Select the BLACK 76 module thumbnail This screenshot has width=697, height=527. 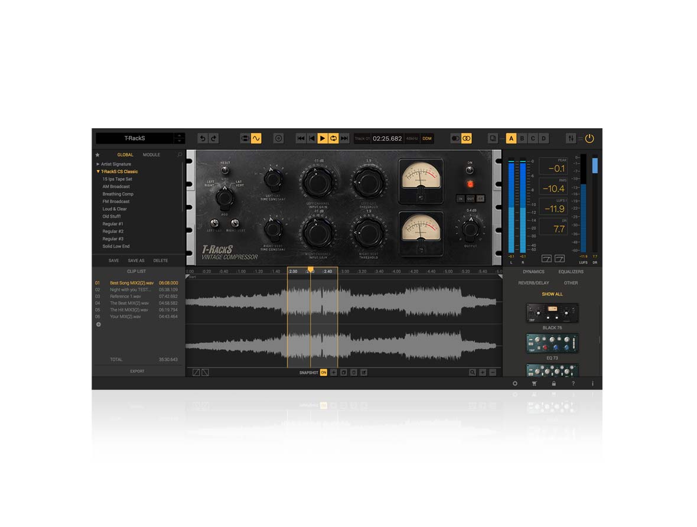pyautogui.click(x=552, y=313)
